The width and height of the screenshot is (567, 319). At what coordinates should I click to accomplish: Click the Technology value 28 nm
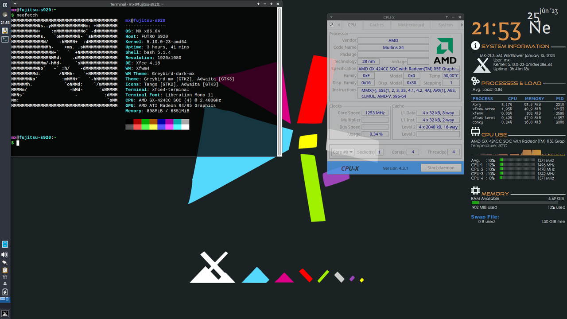coord(368,62)
